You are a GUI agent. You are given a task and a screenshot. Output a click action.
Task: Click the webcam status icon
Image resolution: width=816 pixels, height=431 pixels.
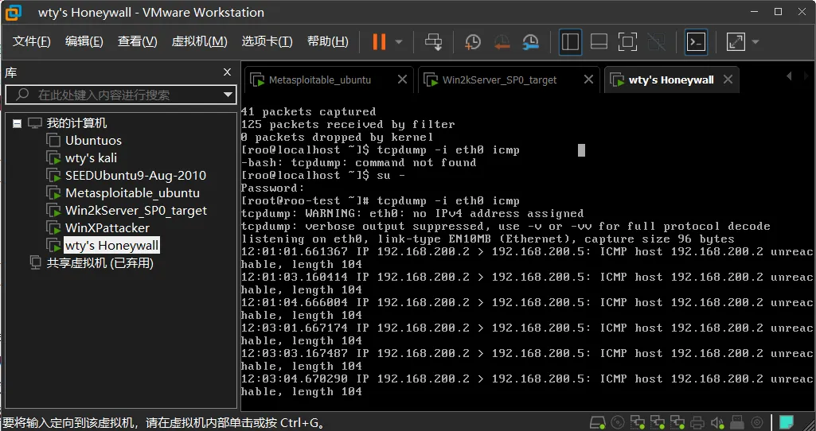pyautogui.click(x=757, y=421)
